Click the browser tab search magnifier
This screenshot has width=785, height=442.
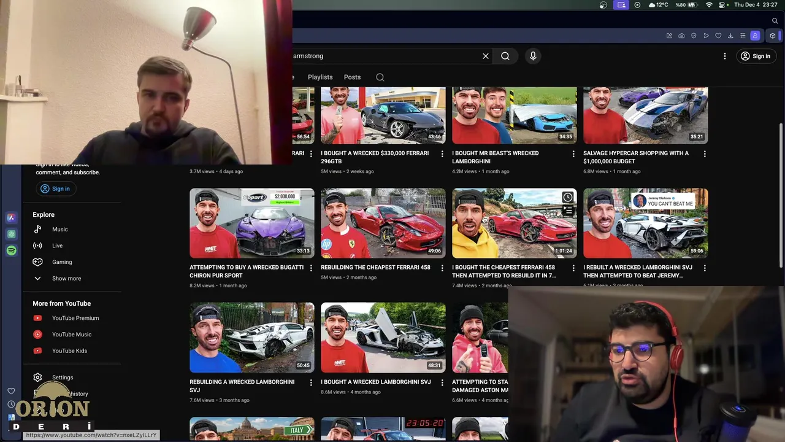point(775,21)
